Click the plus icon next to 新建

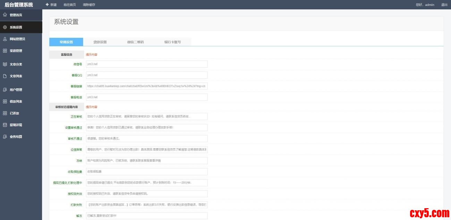tap(47, 5)
